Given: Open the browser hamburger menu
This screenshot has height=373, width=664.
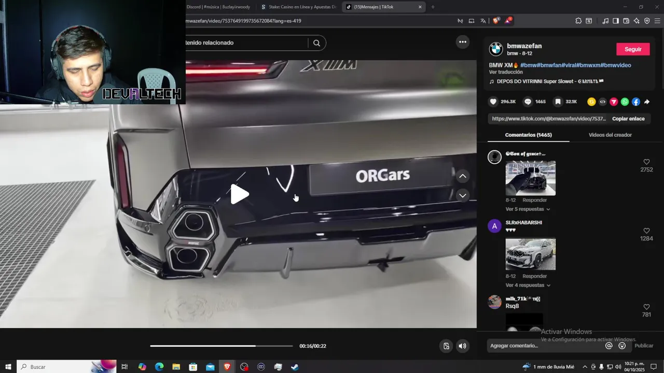Looking at the screenshot, I should click(x=657, y=21).
